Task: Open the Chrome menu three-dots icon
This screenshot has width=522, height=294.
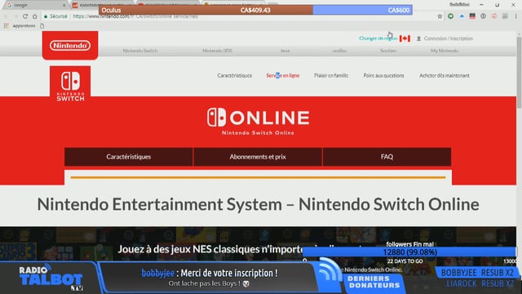Action: point(516,16)
